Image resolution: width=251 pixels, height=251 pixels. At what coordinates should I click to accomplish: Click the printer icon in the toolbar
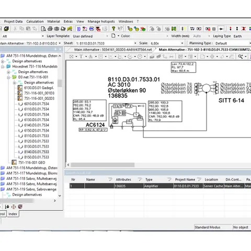click(x=50, y=29)
